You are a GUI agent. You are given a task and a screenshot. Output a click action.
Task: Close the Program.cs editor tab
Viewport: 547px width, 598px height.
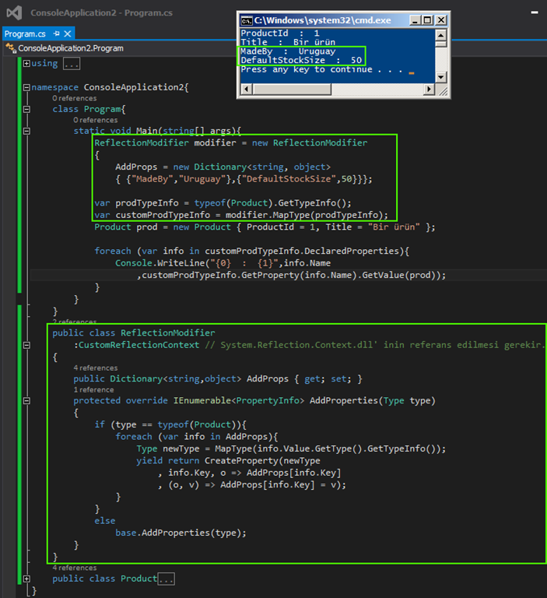68,34
